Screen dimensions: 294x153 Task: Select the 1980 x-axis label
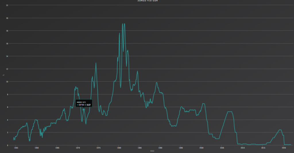coord(119,148)
